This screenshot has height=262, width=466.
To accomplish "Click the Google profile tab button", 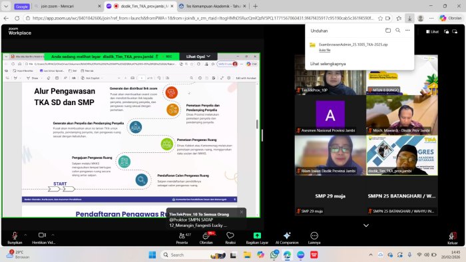I will pyautogui.click(x=22, y=6).
